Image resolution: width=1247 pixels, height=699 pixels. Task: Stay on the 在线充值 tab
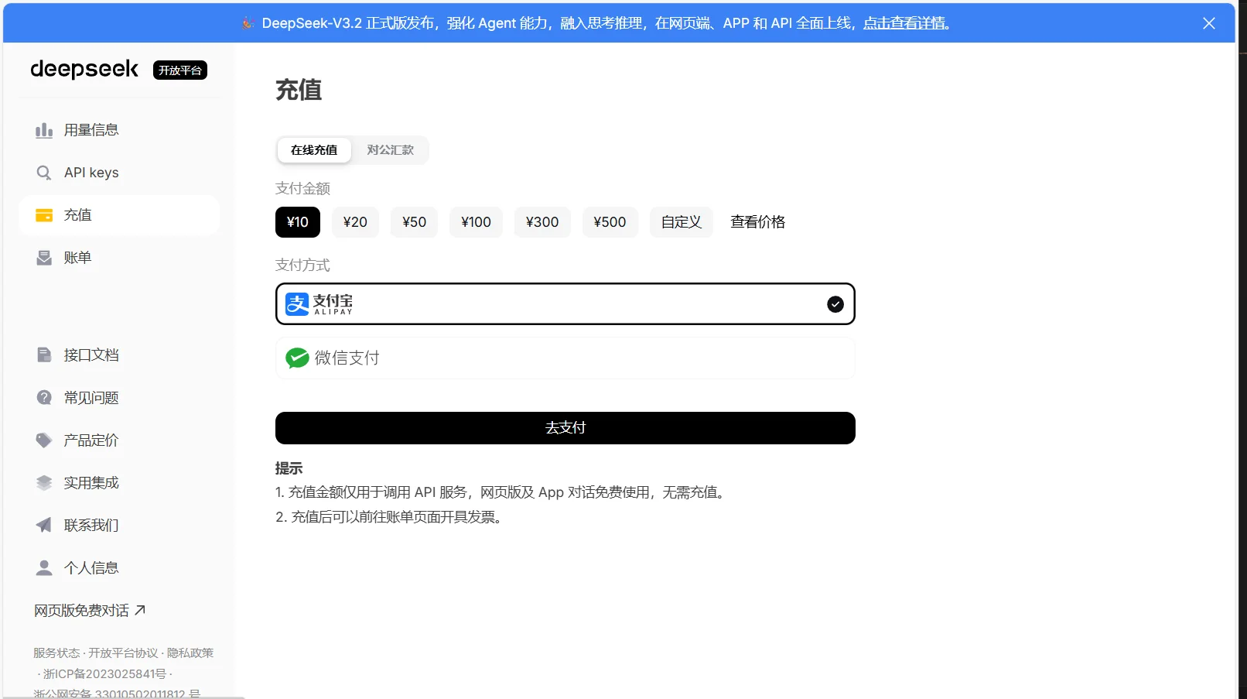click(313, 149)
